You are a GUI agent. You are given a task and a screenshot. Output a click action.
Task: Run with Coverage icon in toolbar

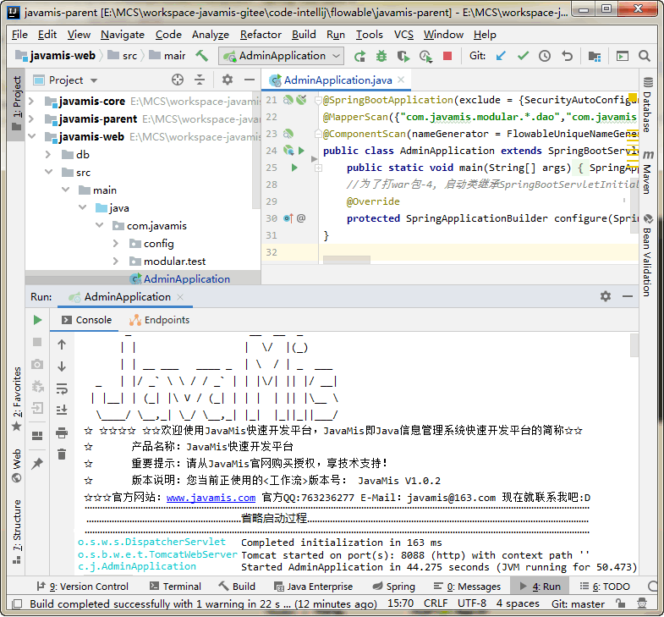pyautogui.click(x=403, y=56)
